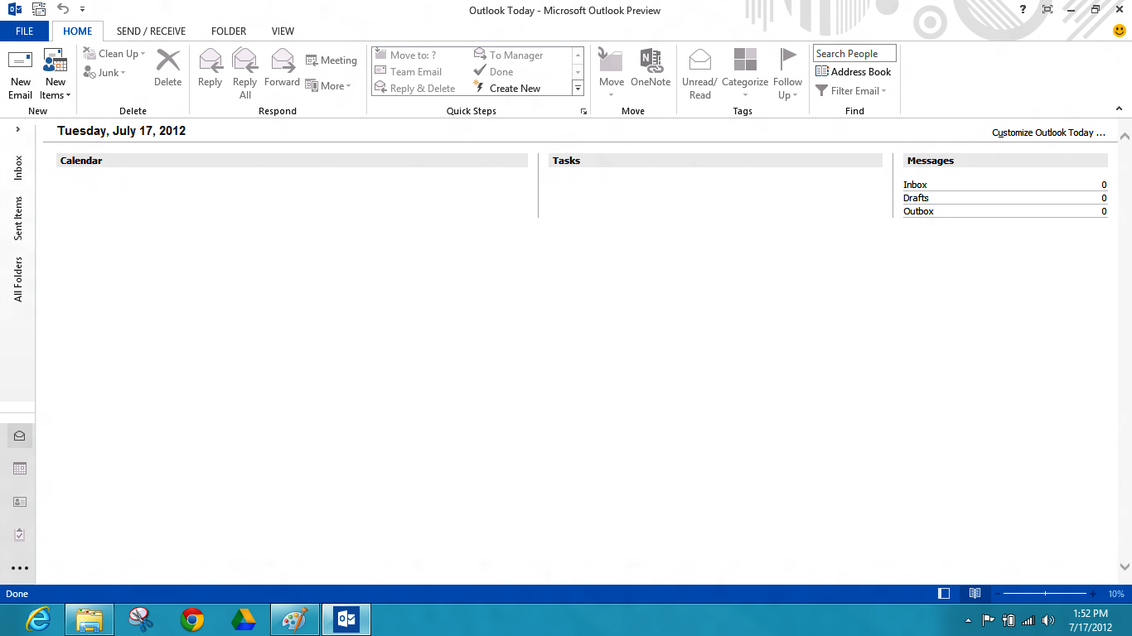This screenshot has width=1132, height=636.
Task: Open the Filter Email dropdown
Action: [x=851, y=91]
